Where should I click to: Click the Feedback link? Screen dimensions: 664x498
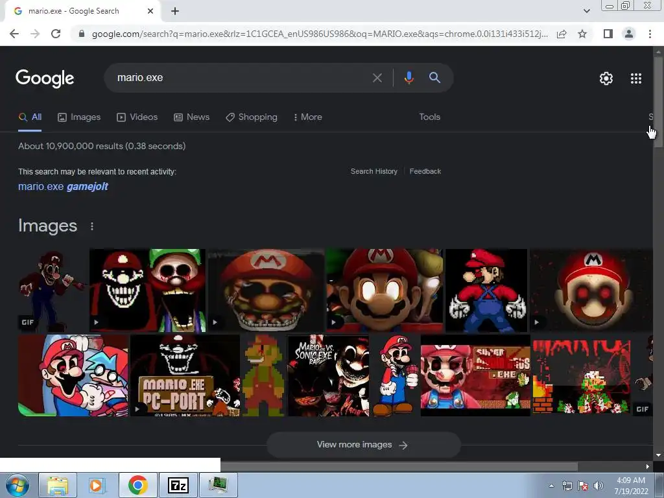425,171
